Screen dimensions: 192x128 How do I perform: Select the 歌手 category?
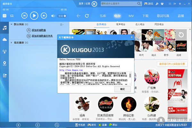(x=166, y=55)
